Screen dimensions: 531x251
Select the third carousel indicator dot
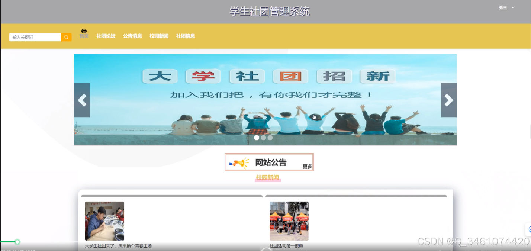pos(270,138)
